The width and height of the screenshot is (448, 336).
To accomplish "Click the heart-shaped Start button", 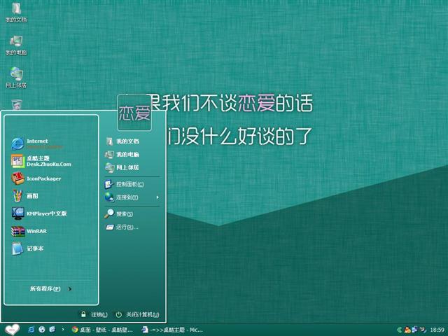I will (12, 330).
